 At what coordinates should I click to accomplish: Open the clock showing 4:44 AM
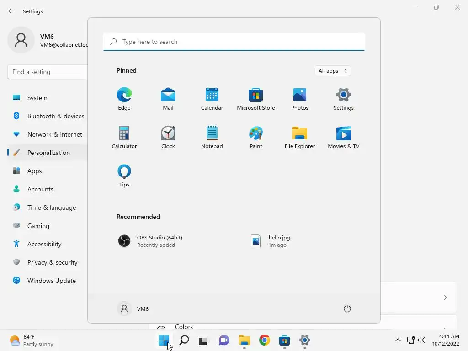[446, 340]
